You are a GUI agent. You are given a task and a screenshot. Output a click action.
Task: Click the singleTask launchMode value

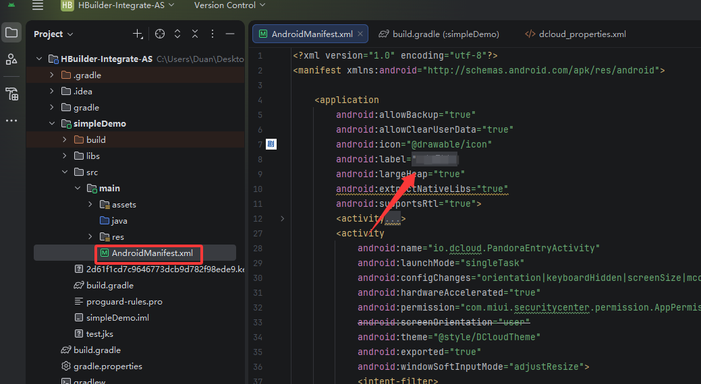pyautogui.click(x=493, y=263)
